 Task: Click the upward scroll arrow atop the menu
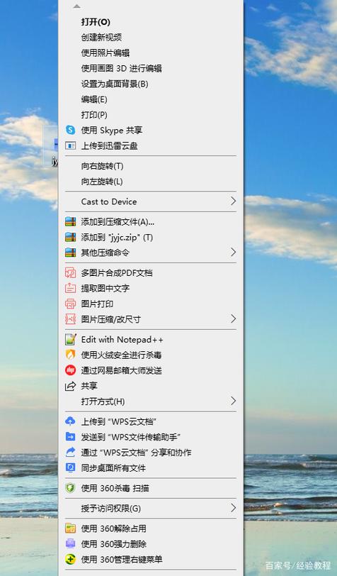(76, 6)
